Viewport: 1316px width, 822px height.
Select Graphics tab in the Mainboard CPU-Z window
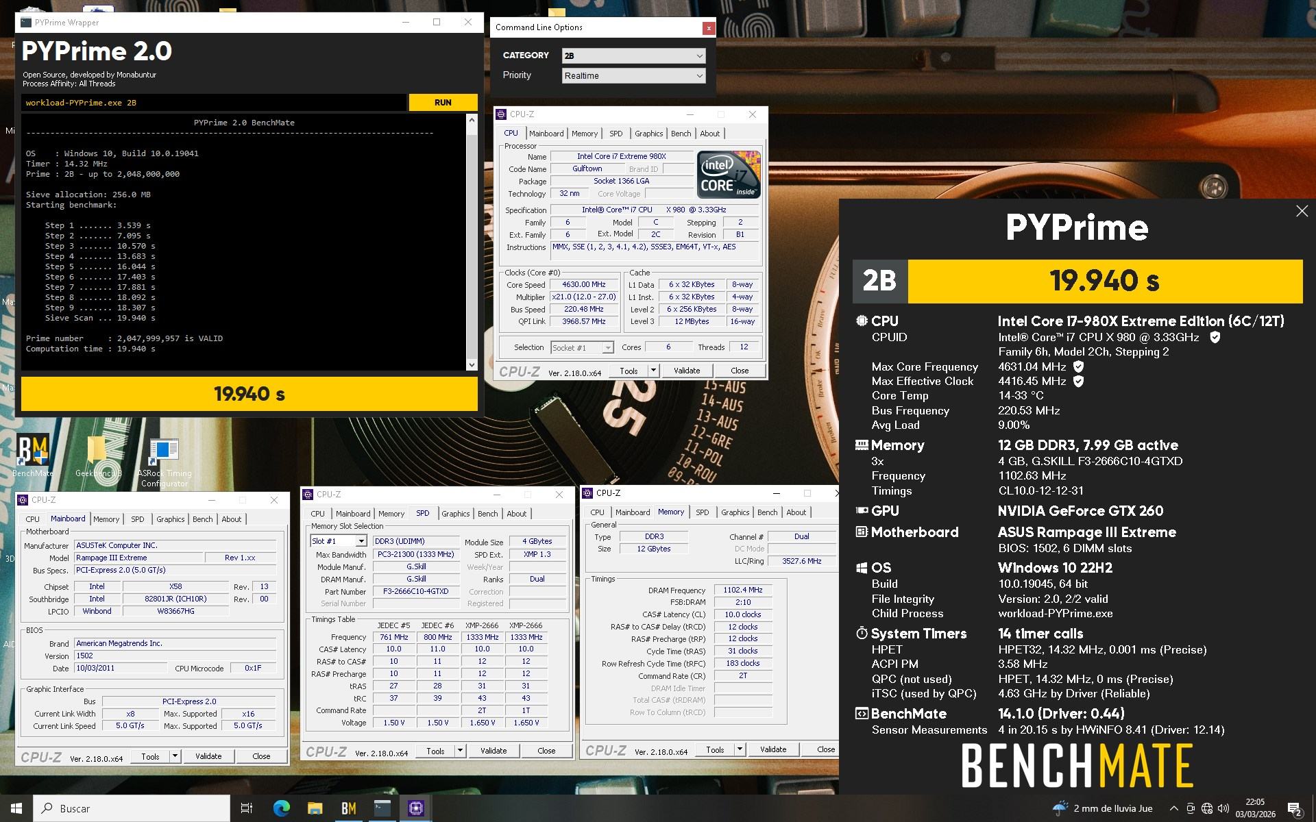170,519
